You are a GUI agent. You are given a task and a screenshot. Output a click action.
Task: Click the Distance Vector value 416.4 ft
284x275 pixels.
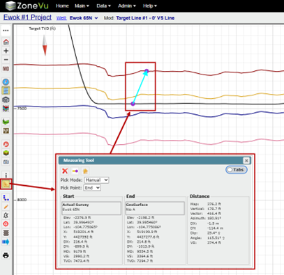(x=214, y=213)
